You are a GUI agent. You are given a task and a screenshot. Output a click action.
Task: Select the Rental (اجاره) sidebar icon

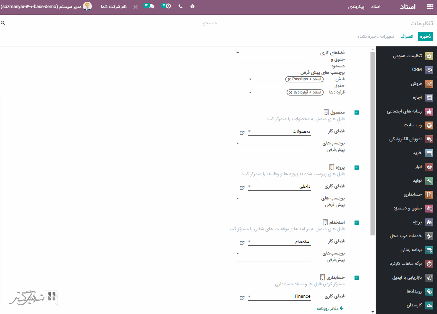pos(429,98)
